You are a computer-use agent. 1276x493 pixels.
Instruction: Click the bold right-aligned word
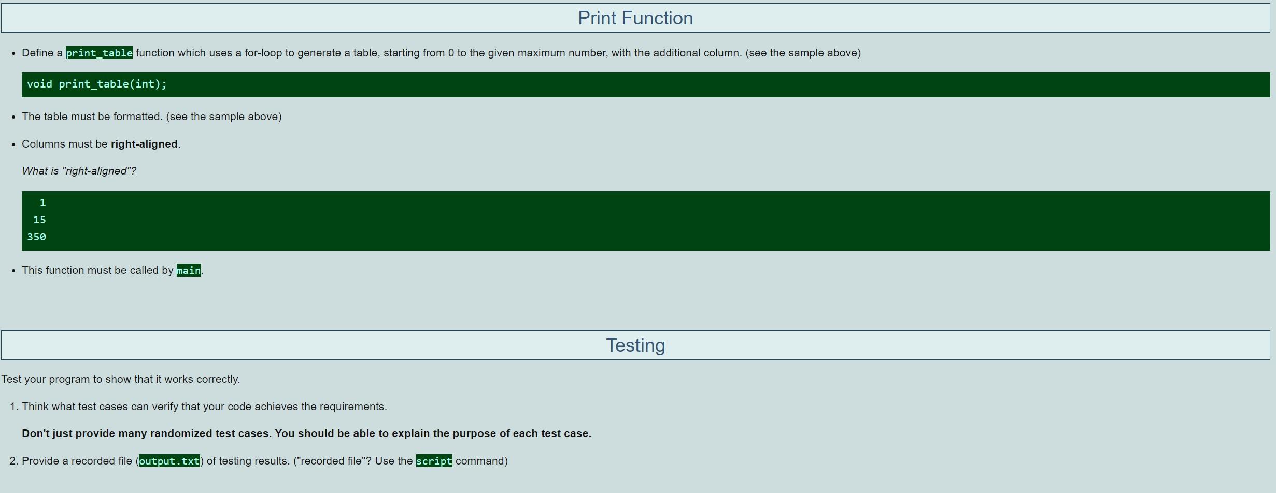click(144, 144)
